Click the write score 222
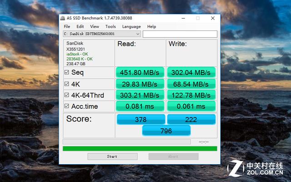Screen dimensions: 291x182 (x=191, y=119)
